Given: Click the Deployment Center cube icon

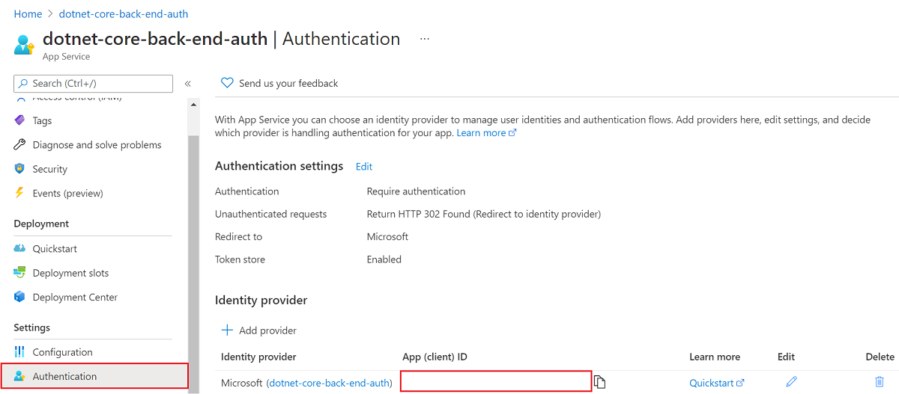Looking at the screenshot, I should click(19, 297).
